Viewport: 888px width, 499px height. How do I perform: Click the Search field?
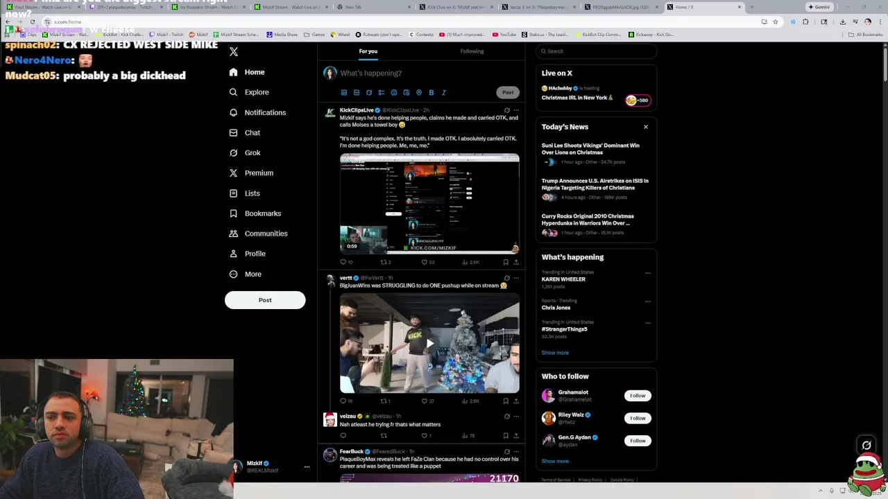[x=597, y=51]
